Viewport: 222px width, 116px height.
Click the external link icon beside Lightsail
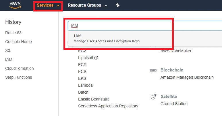tap(96, 58)
